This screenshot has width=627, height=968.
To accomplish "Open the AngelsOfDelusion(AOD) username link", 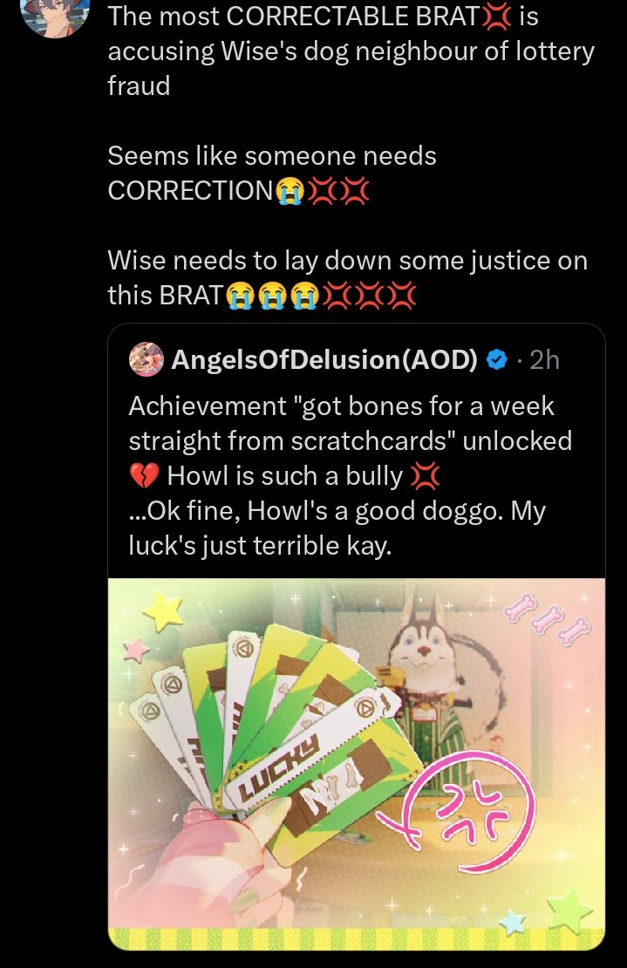I will click(x=324, y=359).
